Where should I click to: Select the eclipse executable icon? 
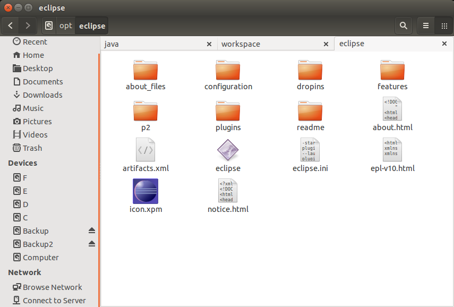point(228,150)
